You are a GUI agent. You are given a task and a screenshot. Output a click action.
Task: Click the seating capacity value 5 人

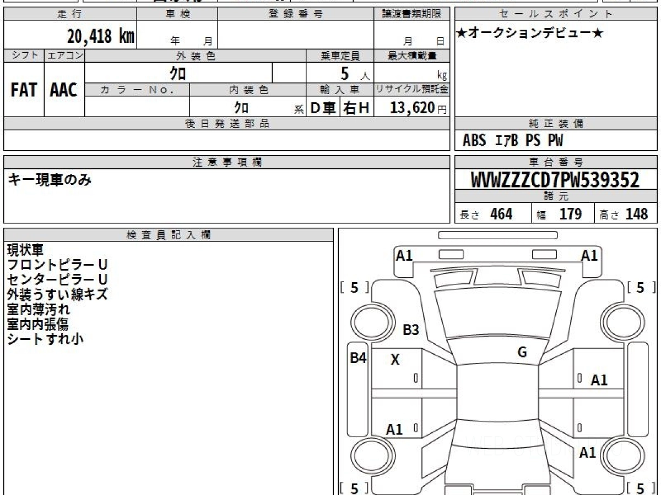click(355, 74)
